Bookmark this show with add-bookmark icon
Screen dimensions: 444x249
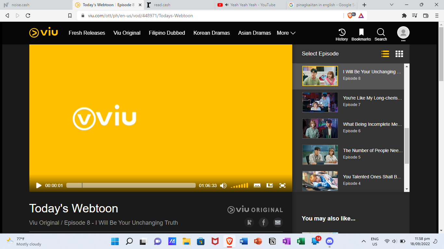pyautogui.click(x=249, y=222)
